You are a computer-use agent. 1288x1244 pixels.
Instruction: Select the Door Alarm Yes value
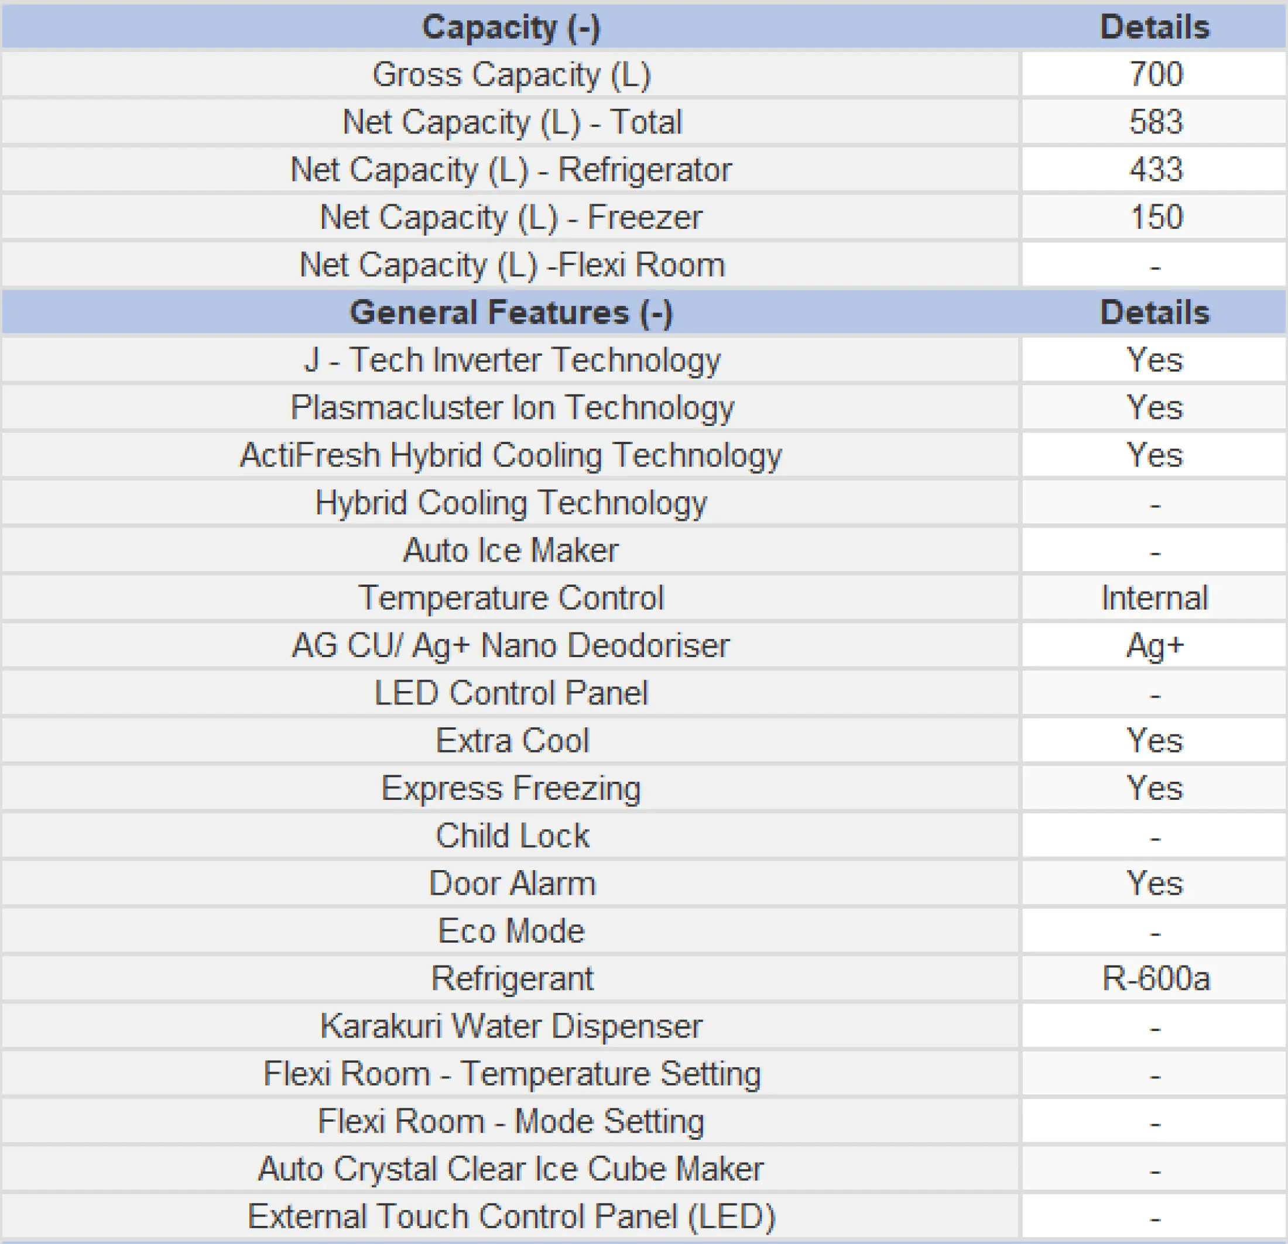click(x=1155, y=883)
